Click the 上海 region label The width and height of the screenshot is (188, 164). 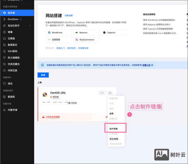pos(40,82)
